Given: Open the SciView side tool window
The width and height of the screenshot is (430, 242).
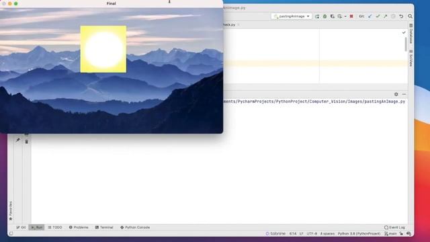Looking at the screenshot, I should pos(411,58).
